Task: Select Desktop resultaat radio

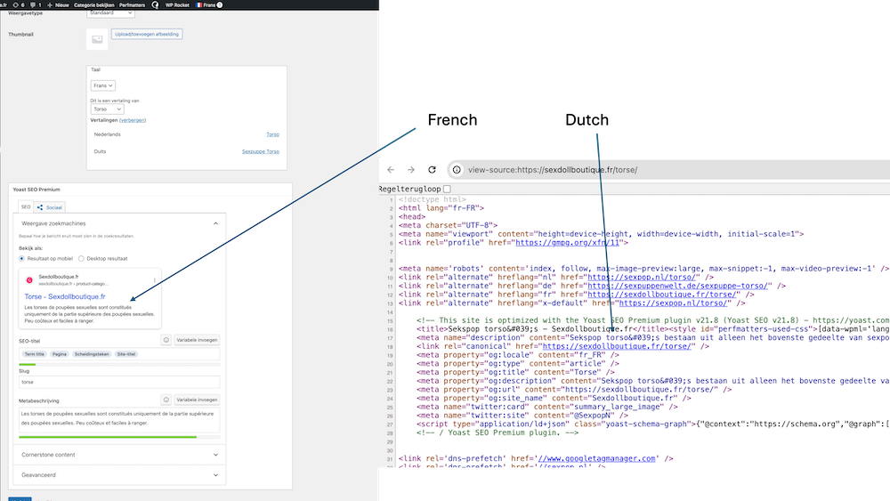Action: click(81, 259)
